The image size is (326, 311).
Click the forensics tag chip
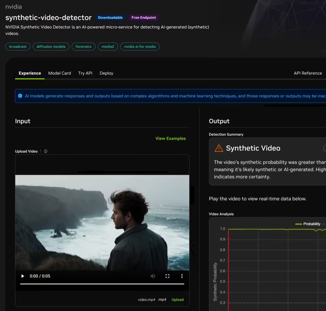click(x=83, y=47)
